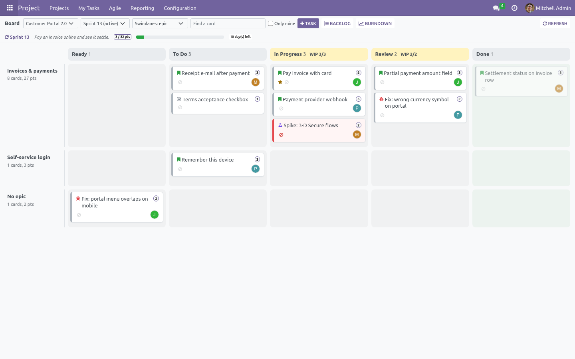Screen dimensions: 575x359
Task: Open the Reporting menu
Action: click(x=142, y=8)
